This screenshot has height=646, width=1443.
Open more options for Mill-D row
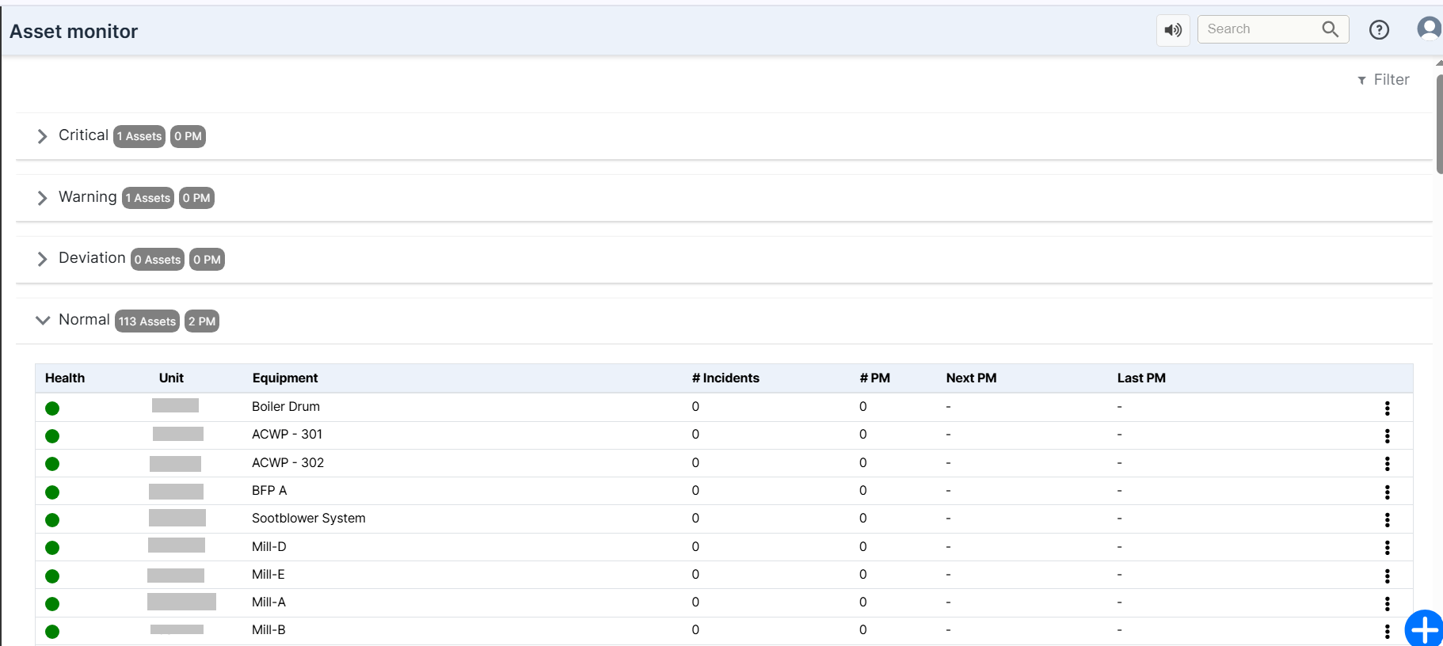[1387, 548]
